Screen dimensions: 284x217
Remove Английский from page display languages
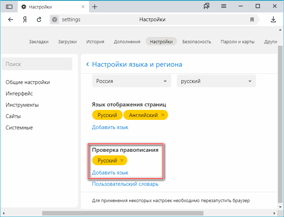tap(163, 115)
